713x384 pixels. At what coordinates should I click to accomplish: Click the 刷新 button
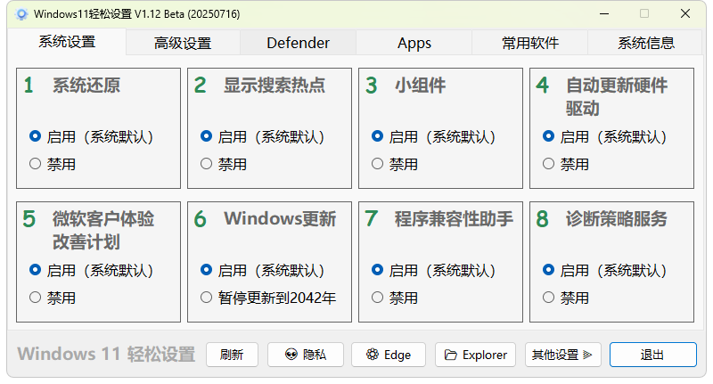(x=232, y=355)
